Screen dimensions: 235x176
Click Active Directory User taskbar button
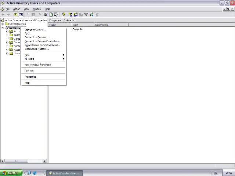point(65,173)
